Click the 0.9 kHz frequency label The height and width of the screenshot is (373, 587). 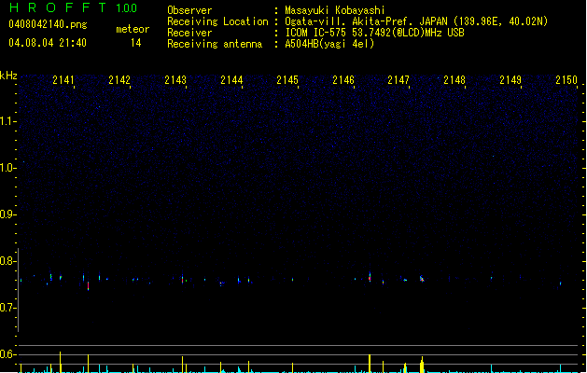(7, 214)
